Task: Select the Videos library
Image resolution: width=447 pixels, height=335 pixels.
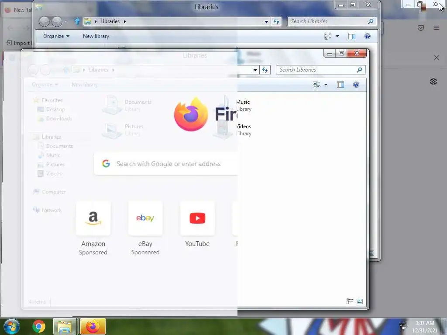Action: pos(234,130)
